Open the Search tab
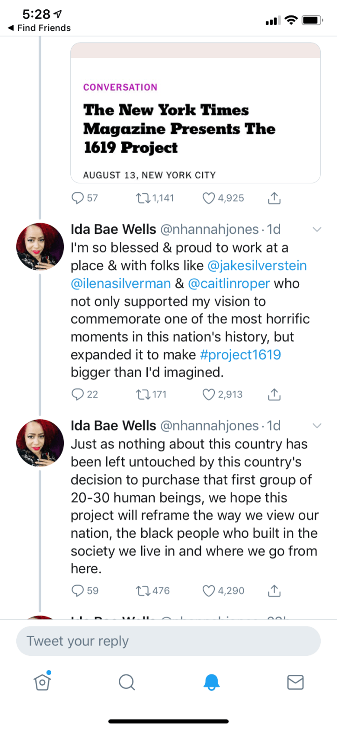The height and width of the screenshot is (730, 337). [x=126, y=682]
